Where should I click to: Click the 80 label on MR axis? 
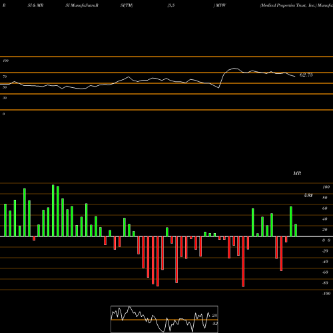[x=325, y=198]
